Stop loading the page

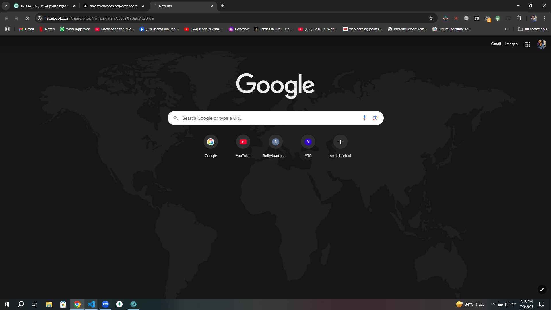click(27, 18)
